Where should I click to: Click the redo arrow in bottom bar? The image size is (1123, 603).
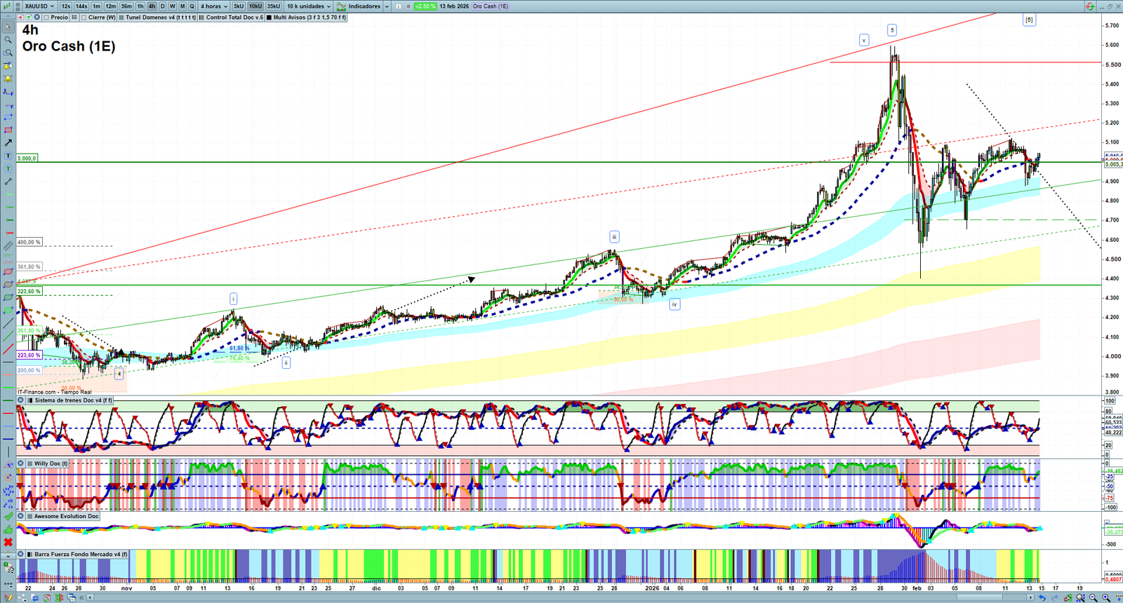tap(1054, 598)
